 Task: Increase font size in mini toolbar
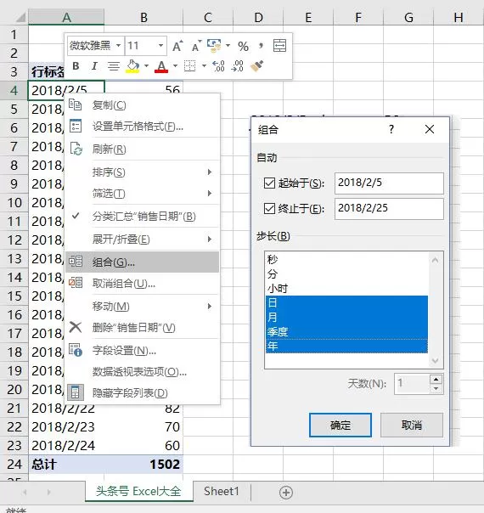click(177, 46)
